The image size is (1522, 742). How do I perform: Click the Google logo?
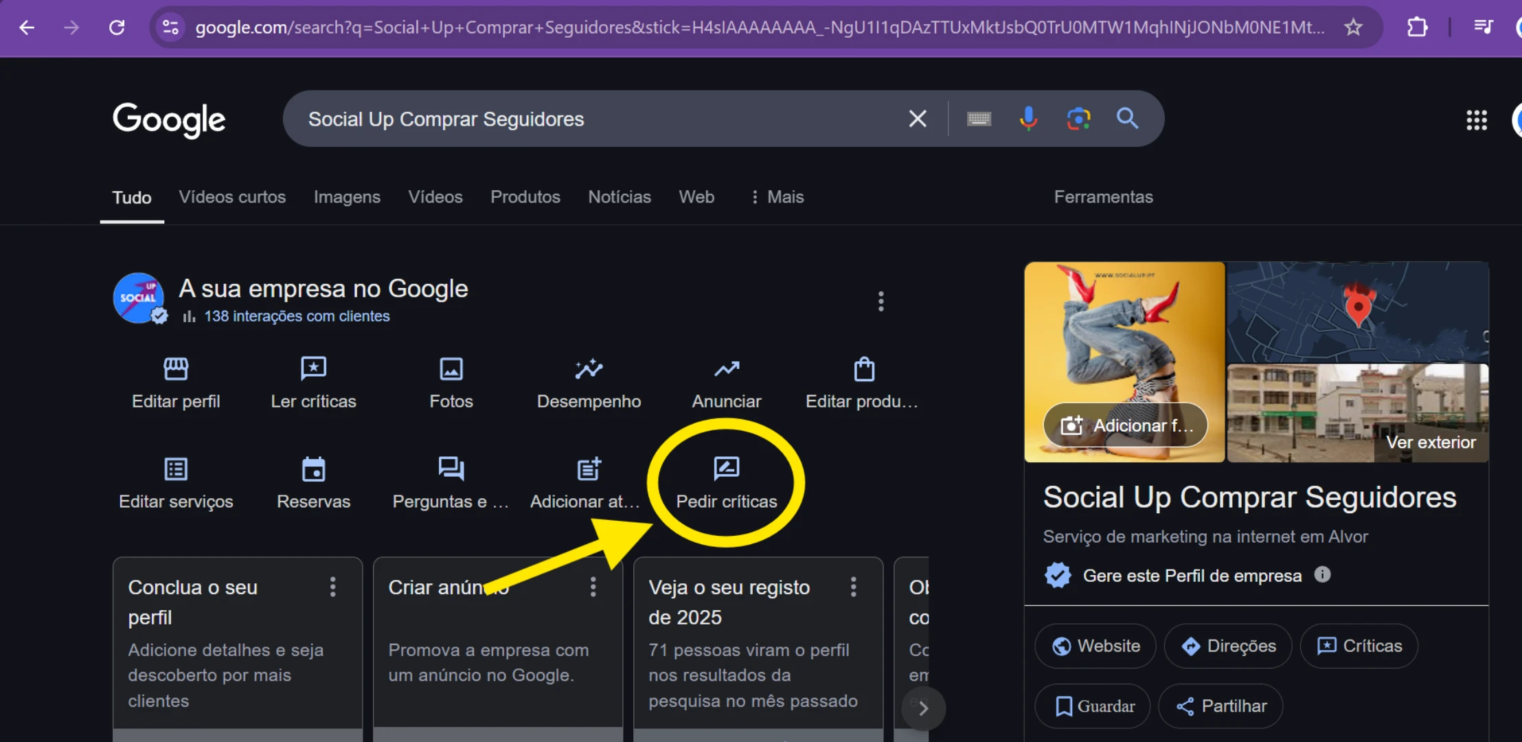click(169, 120)
